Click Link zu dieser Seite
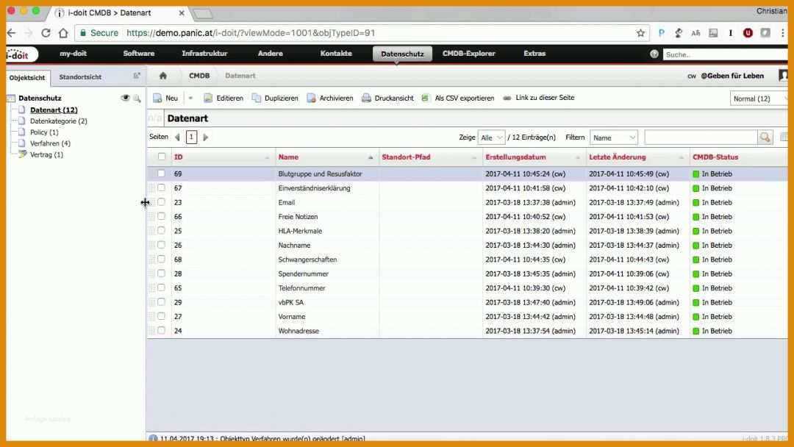 [x=539, y=98]
